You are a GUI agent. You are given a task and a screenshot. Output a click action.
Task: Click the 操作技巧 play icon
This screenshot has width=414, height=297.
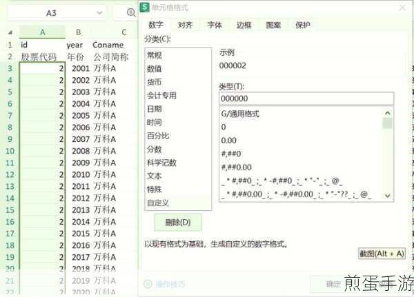pos(148,284)
